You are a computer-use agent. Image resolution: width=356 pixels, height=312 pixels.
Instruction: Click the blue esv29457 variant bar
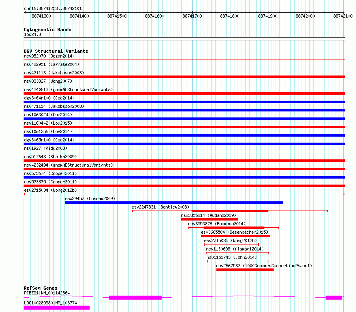[174, 203]
